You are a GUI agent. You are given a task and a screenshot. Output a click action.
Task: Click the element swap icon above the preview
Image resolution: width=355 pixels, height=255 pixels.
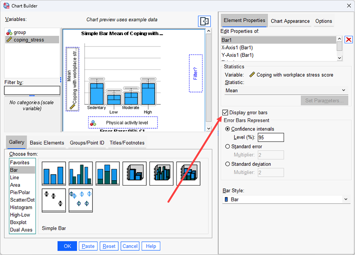pos(204,21)
